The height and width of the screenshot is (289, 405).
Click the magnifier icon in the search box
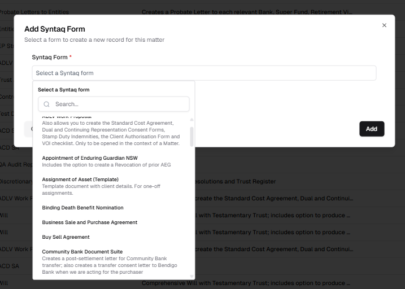click(46, 104)
